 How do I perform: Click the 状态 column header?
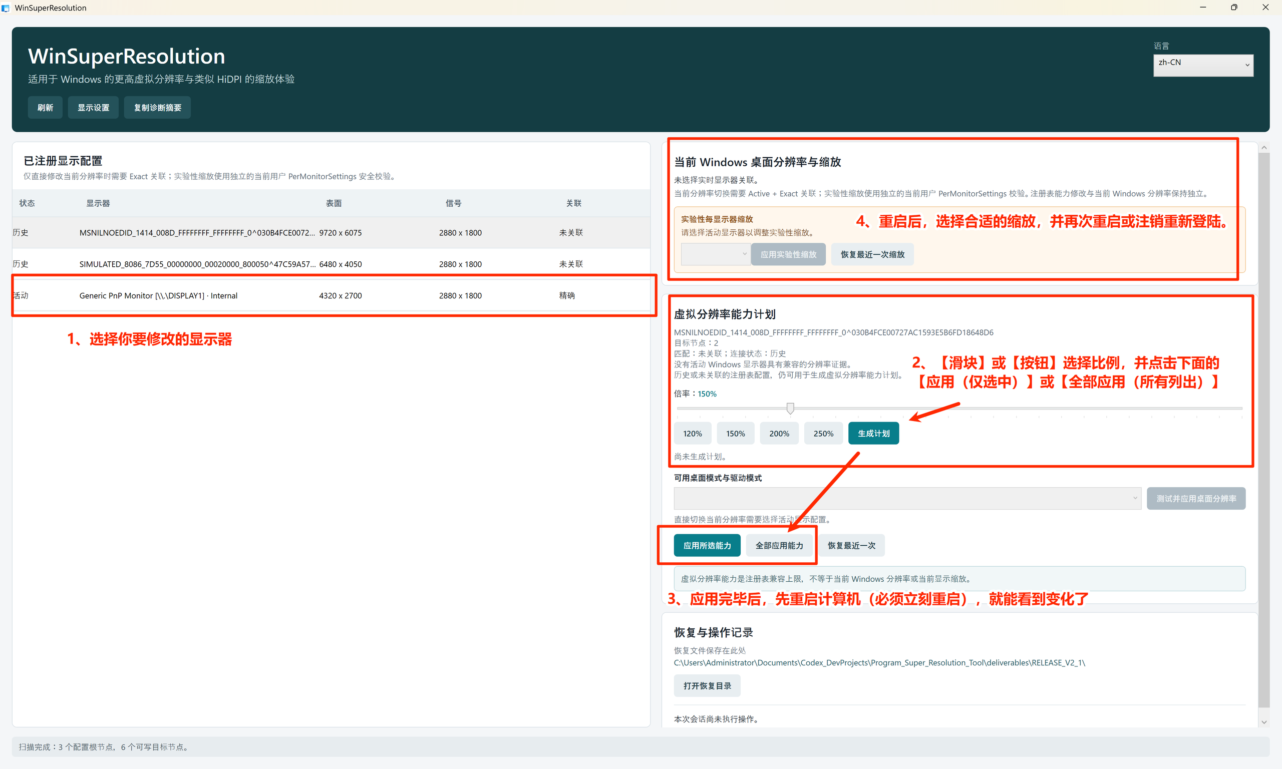(27, 203)
